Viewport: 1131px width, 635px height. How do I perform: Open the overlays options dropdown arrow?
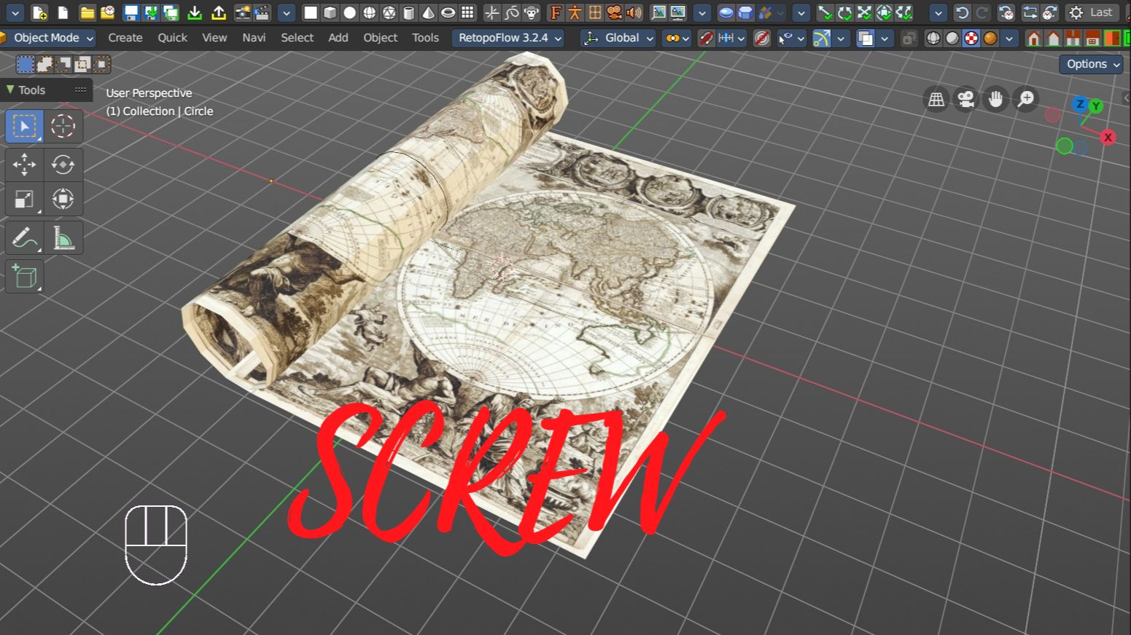click(x=885, y=38)
